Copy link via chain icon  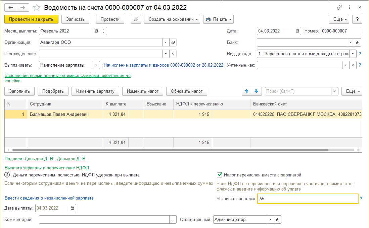pyautogui.click(x=340, y=7)
